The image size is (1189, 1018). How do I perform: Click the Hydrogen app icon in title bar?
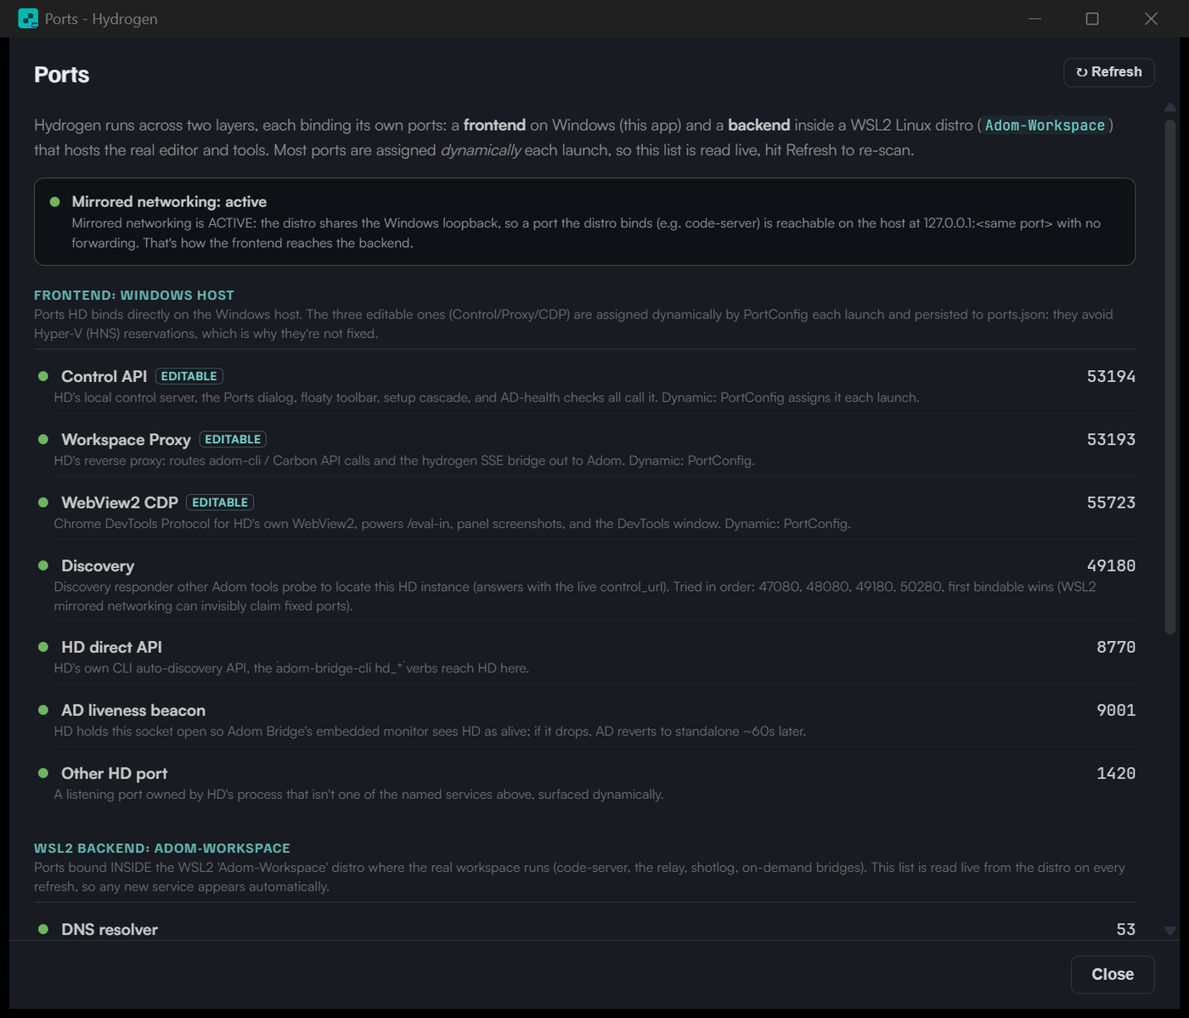tap(28, 19)
